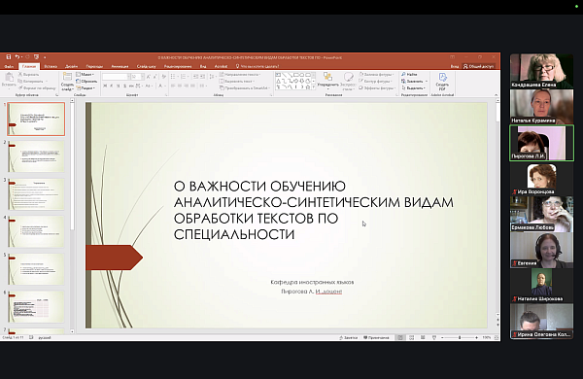Click the Undo arrow icon
This screenshot has width=583, height=379.
click(17, 57)
